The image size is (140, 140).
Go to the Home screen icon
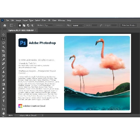pos(5,25)
